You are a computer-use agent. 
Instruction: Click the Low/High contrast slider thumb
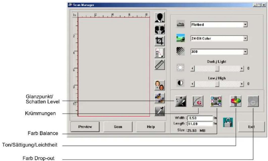point(217,84)
